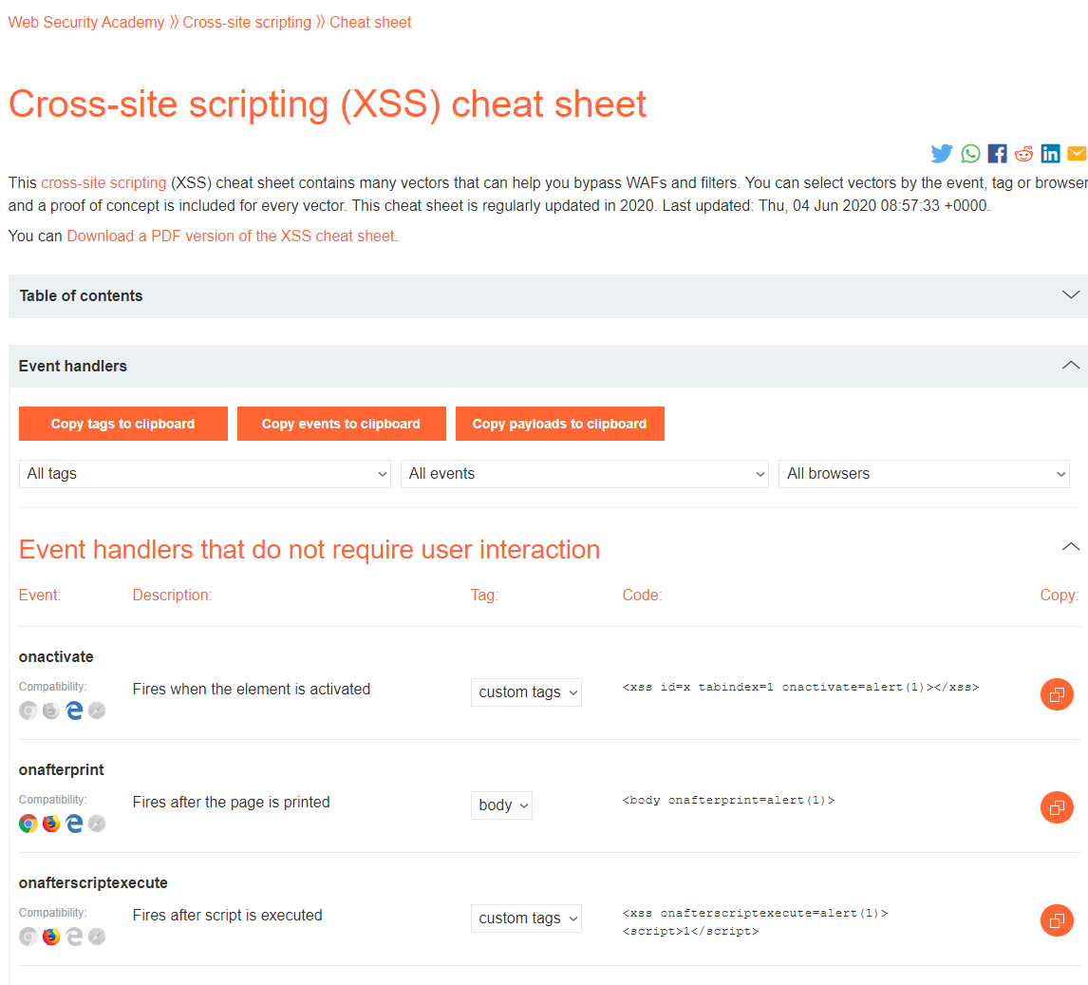Click the body onafterprint code snippet
This screenshot has height=985, width=1088.
pyautogui.click(x=728, y=801)
